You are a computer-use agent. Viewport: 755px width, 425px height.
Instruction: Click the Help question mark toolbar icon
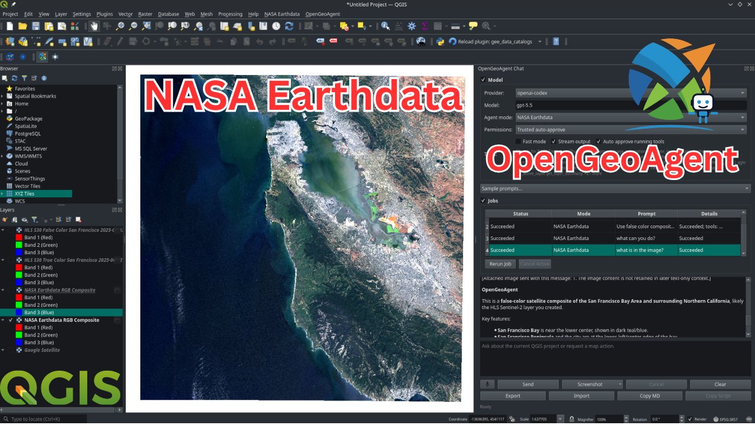click(x=556, y=41)
